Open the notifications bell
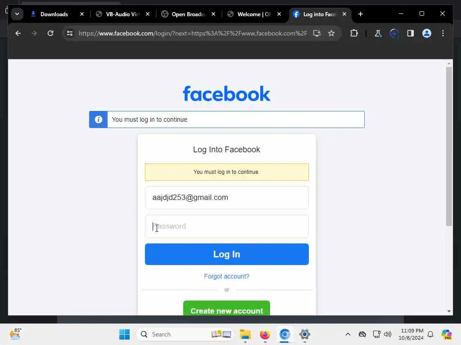Image resolution: width=461 pixels, height=345 pixels. [x=430, y=334]
